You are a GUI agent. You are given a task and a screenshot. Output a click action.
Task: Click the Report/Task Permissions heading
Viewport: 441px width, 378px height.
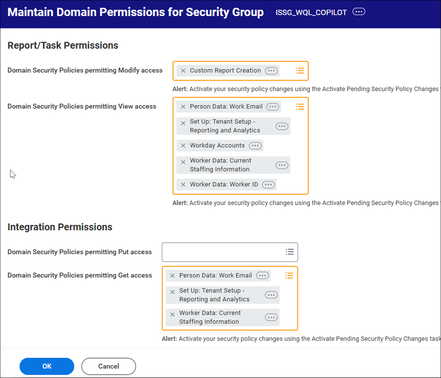tap(63, 45)
